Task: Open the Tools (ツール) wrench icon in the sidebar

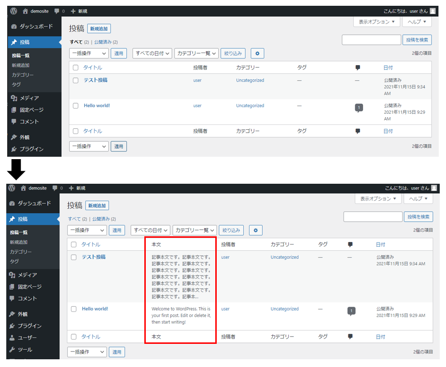Action: click(13, 350)
